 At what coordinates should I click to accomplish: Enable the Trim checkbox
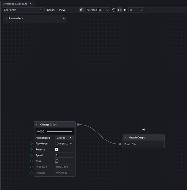pos(57,161)
